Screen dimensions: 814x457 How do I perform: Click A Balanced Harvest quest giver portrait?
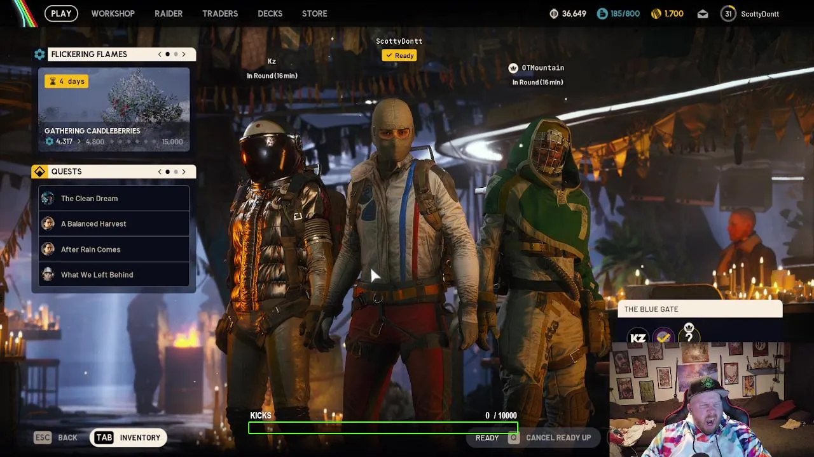pos(48,223)
